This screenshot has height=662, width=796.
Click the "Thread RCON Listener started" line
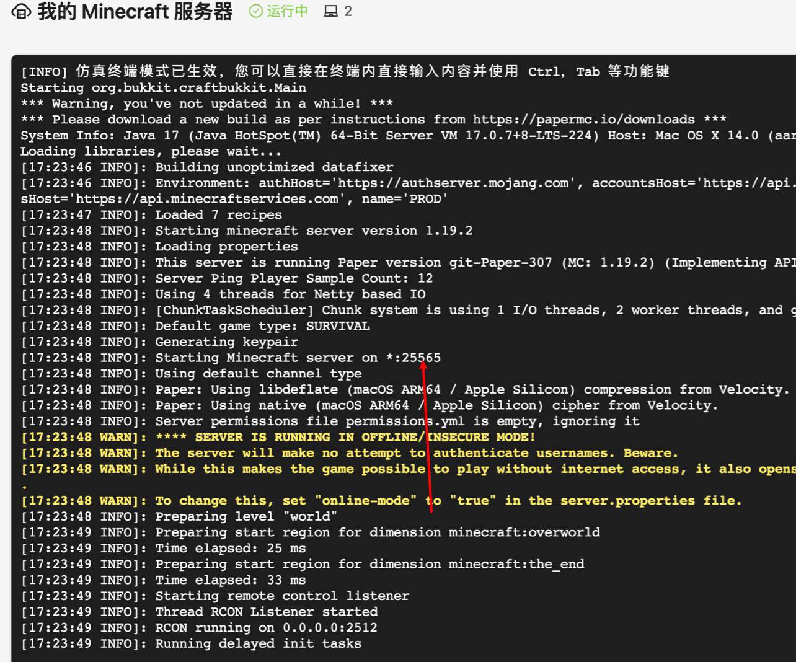[x=265, y=612]
